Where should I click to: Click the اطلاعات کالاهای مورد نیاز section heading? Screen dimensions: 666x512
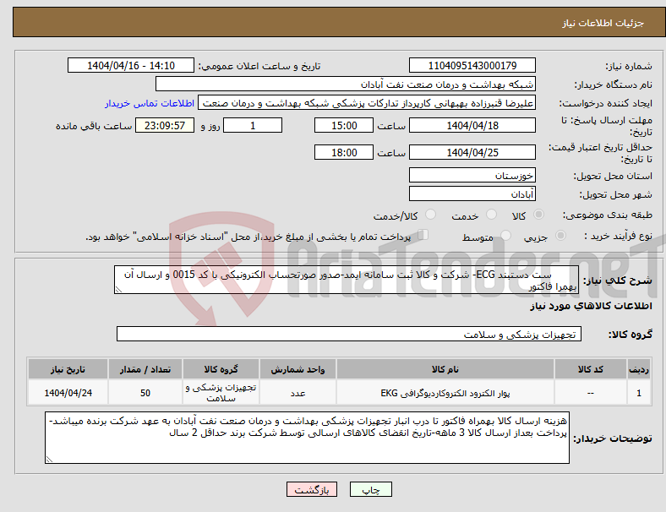point(591,306)
